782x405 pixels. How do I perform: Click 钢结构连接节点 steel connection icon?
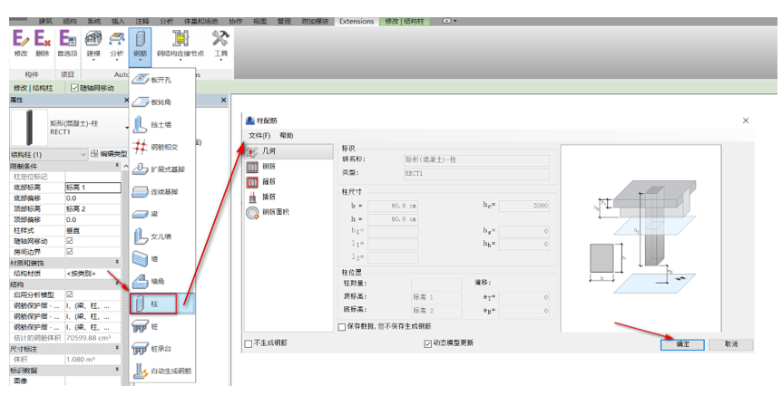(x=181, y=43)
